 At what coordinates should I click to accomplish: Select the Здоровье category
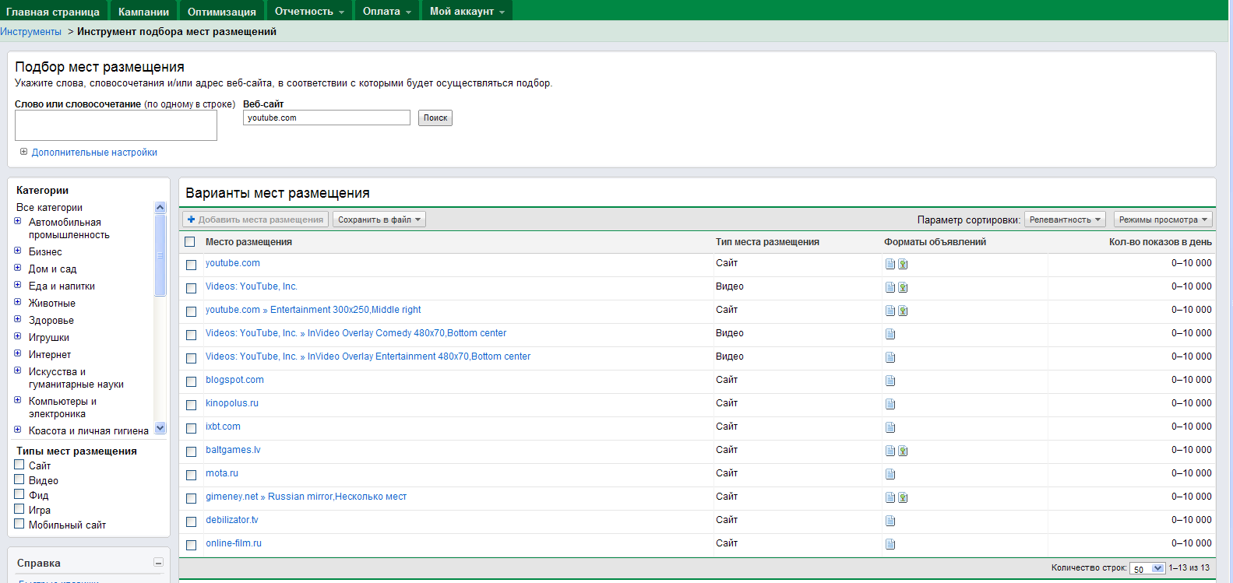coord(51,321)
